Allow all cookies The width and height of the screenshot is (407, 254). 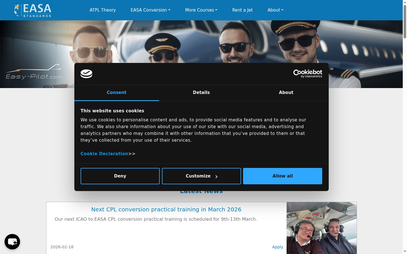pos(283,176)
